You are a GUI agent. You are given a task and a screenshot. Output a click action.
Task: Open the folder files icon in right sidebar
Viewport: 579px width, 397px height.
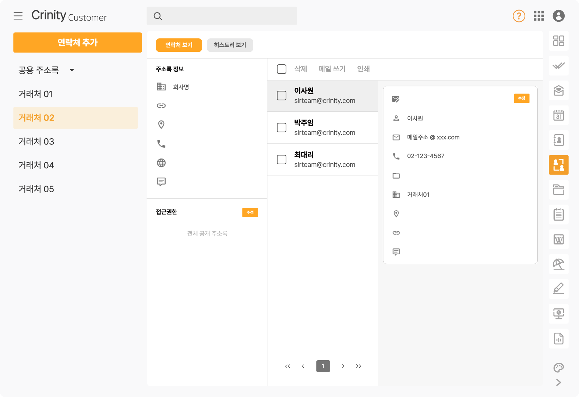pos(559,190)
